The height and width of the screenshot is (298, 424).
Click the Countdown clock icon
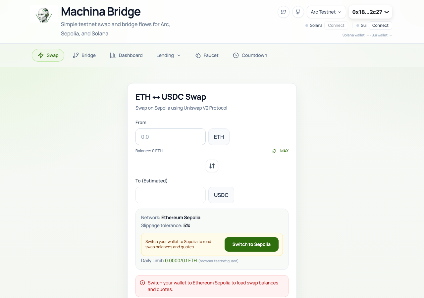(x=236, y=55)
